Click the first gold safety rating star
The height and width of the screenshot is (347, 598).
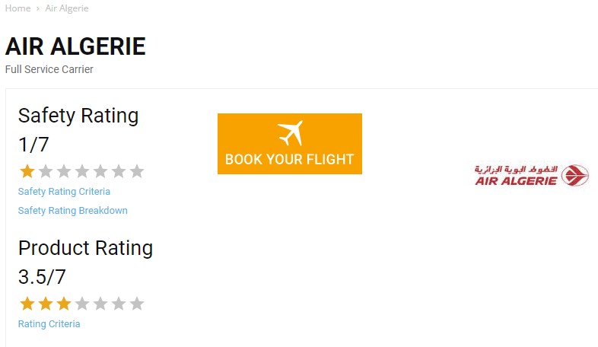tap(27, 171)
